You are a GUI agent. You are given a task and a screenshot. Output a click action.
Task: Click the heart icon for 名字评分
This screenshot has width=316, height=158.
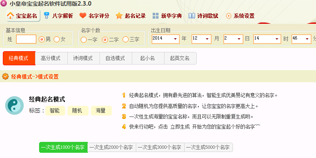(83, 15)
